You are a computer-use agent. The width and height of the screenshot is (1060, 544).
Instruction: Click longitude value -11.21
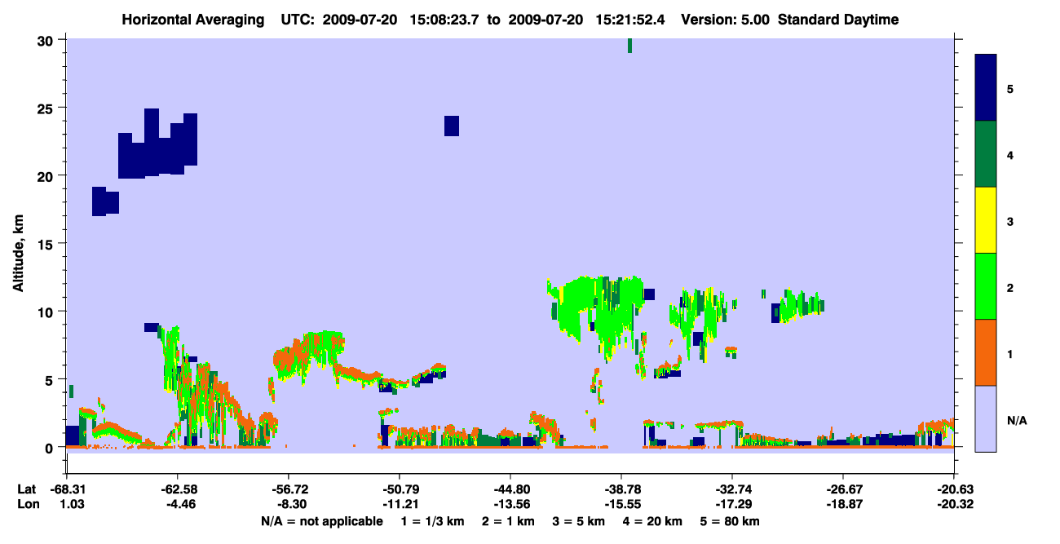coord(400,504)
